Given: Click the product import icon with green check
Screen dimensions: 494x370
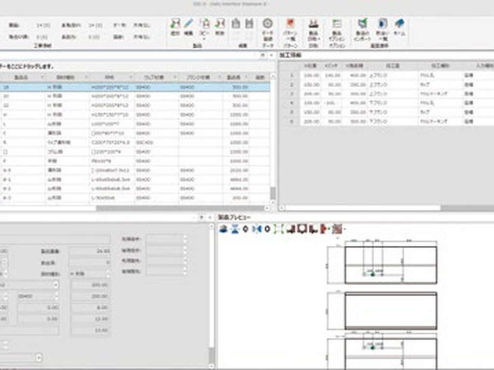Looking at the screenshot, I should [x=363, y=24].
